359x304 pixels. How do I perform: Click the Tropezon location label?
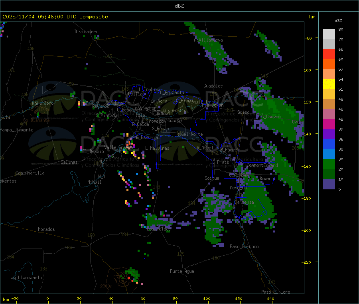pyautogui.click(x=156, y=121)
